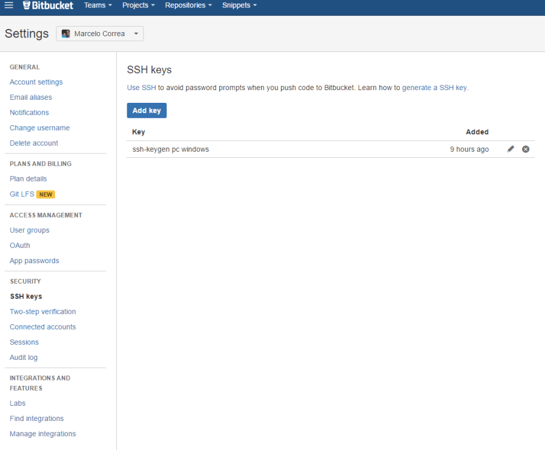Open the hamburger navigation menu
The height and width of the screenshot is (450, 545).
click(9, 5)
